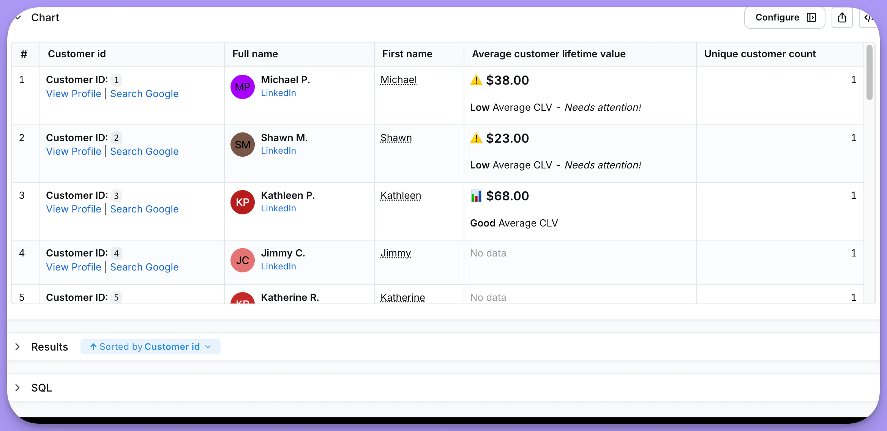Collapse the Chart section
The height and width of the screenshot is (431, 887).
coord(18,17)
